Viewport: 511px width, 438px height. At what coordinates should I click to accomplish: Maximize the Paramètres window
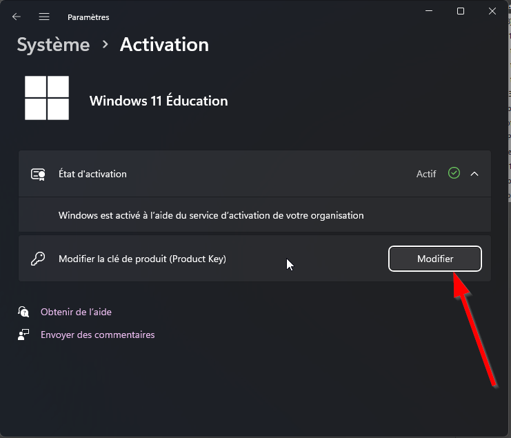pyautogui.click(x=461, y=11)
